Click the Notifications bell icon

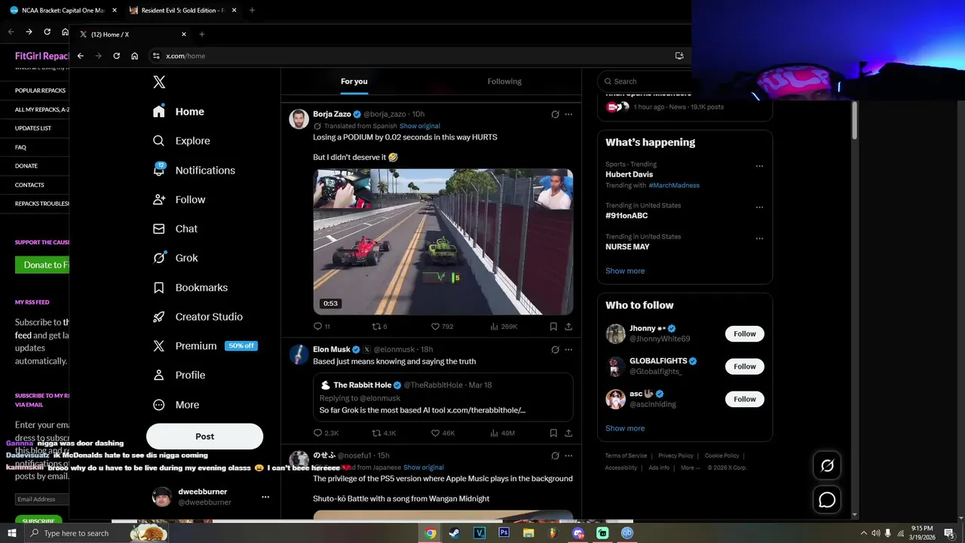click(159, 170)
